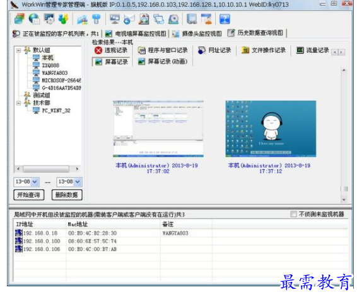This screenshot has width=357, height=302.
Task: Select the row for 192.168.0.18
Action: (181, 233)
